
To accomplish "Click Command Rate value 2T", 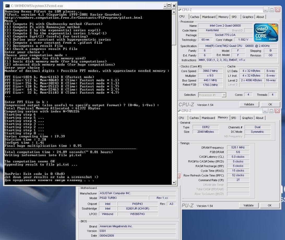I will pos(238,180).
